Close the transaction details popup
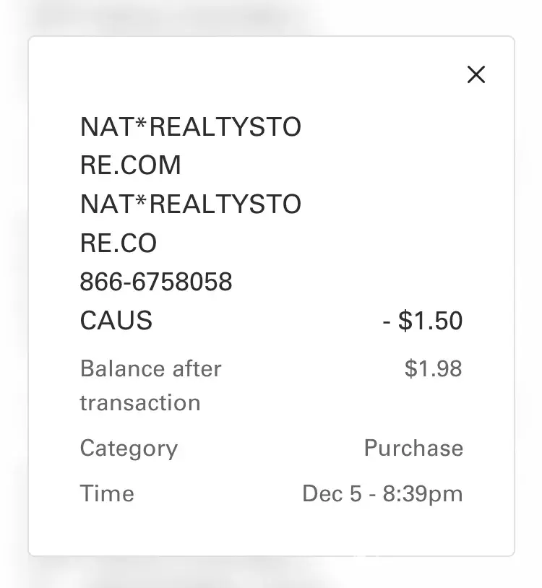The image size is (542, 588). click(x=476, y=74)
